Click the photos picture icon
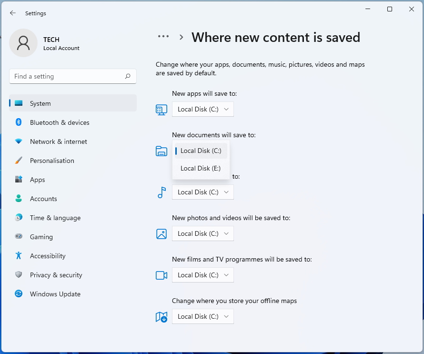The image size is (424, 354). click(x=162, y=234)
